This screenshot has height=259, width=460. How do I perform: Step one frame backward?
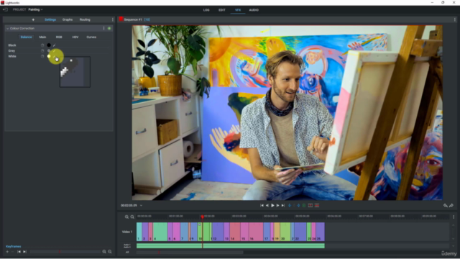click(267, 206)
